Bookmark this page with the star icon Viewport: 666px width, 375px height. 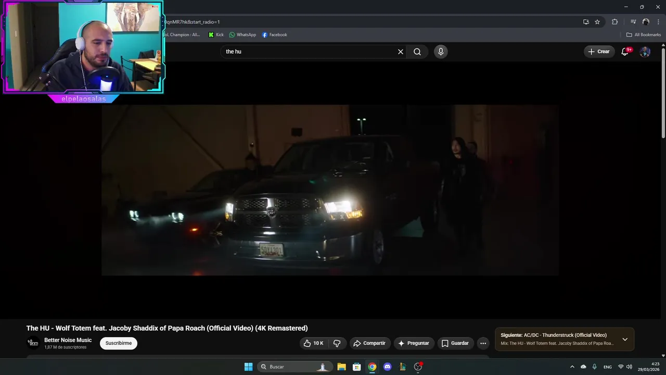[x=597, y=22]
